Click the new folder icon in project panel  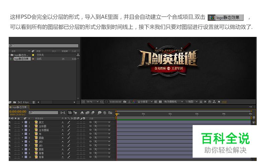tap(15, 102)
